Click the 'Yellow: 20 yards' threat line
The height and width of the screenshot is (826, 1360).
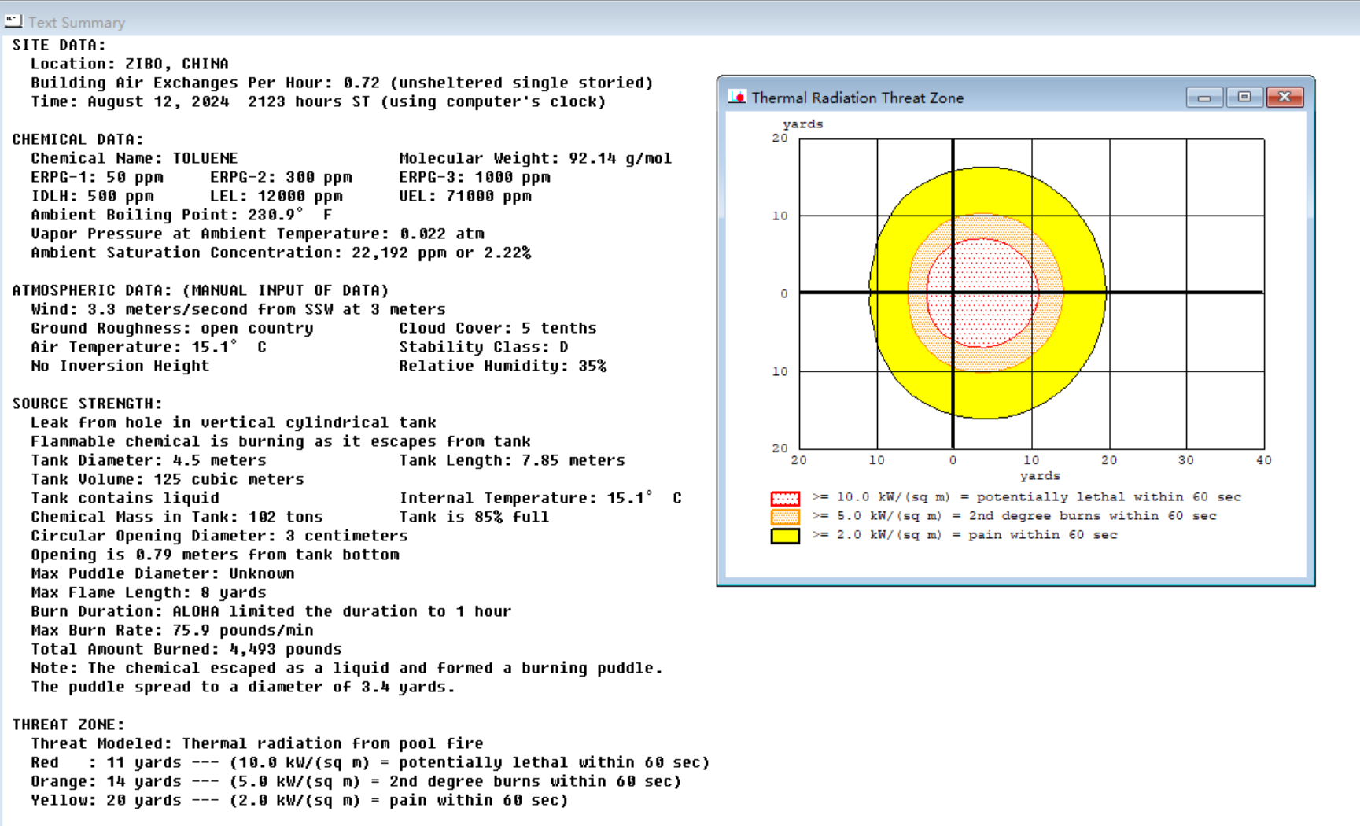[299, 800]
